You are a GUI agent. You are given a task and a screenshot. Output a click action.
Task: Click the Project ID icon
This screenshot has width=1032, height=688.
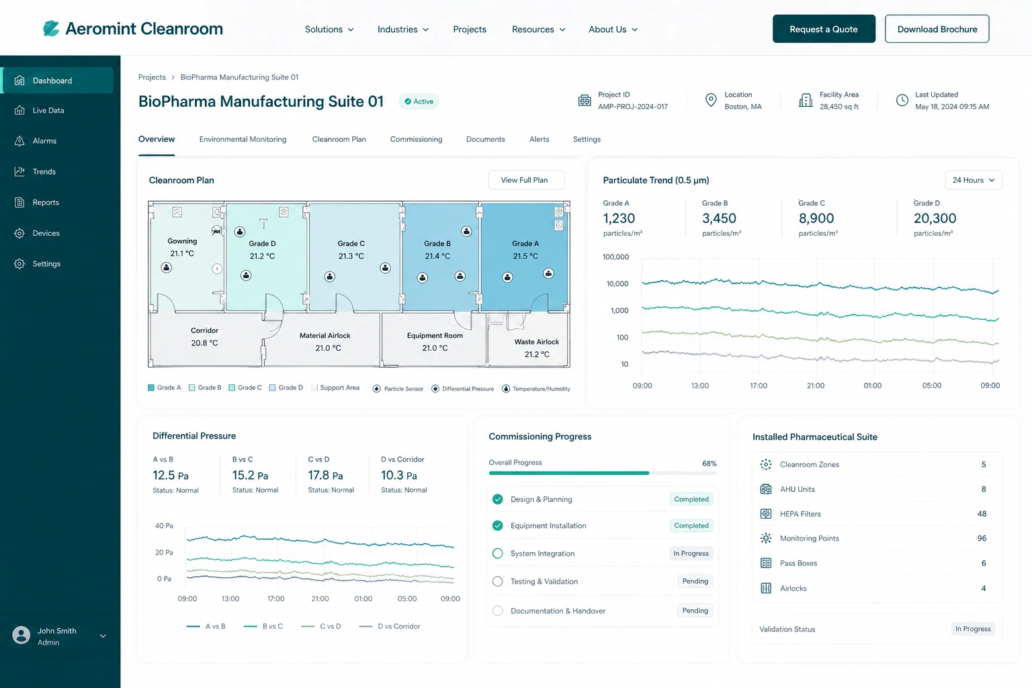coord(585,101)
